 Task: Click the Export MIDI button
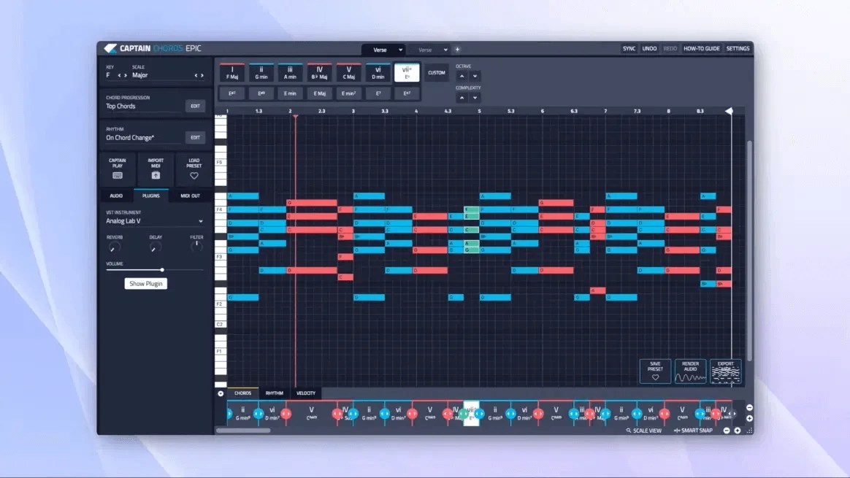[725, 371]
